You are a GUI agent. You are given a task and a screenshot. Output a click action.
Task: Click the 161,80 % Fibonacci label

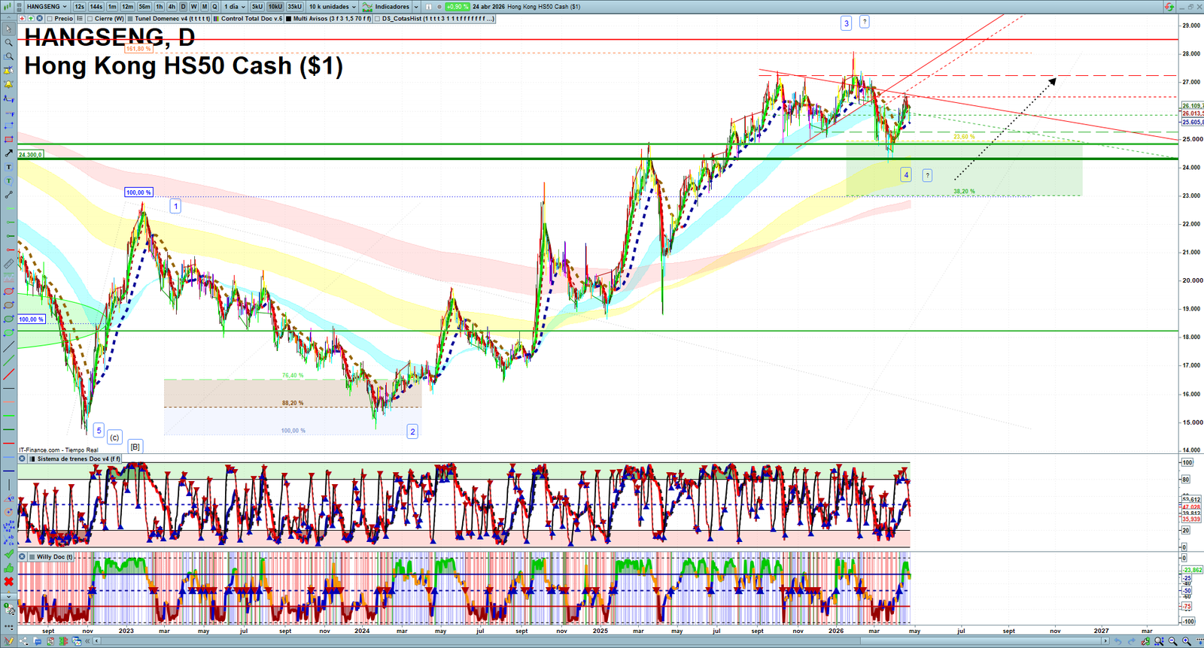138,49
